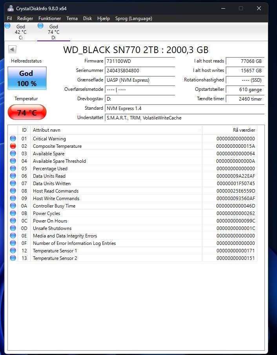This screenshot has height=355, width=277.
Task: Click the previous disk arrow button
Action: coord(12,49)
